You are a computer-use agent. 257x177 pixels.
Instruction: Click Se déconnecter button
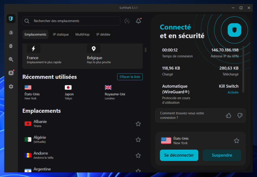179,155
